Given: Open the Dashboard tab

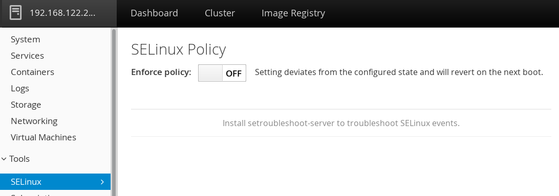Looking at the screenshot, I should coord(155,13).
